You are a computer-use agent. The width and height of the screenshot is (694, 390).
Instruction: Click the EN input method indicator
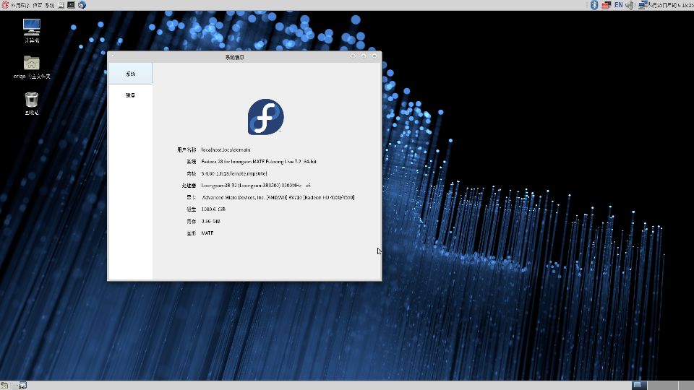click(618, 5)
